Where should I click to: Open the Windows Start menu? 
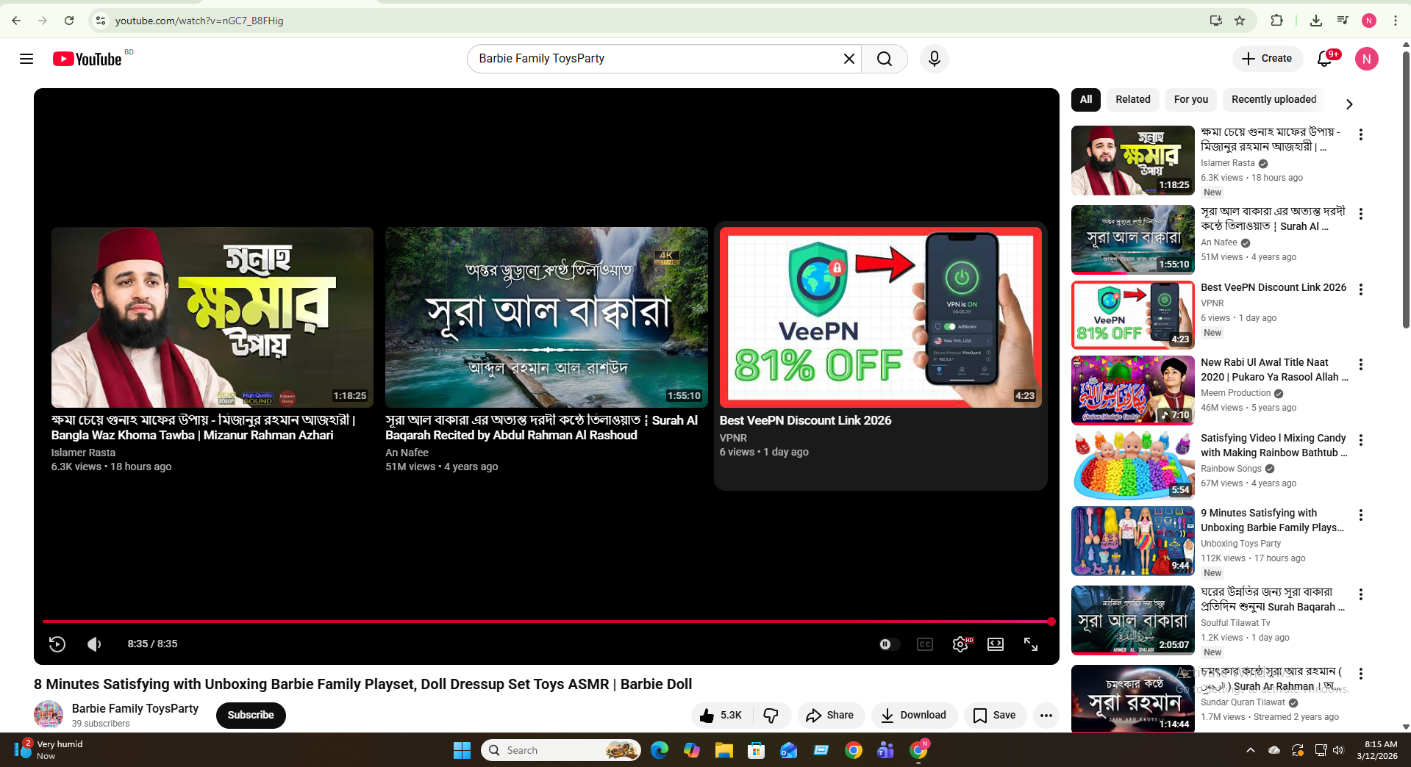[x=462, y=750]
